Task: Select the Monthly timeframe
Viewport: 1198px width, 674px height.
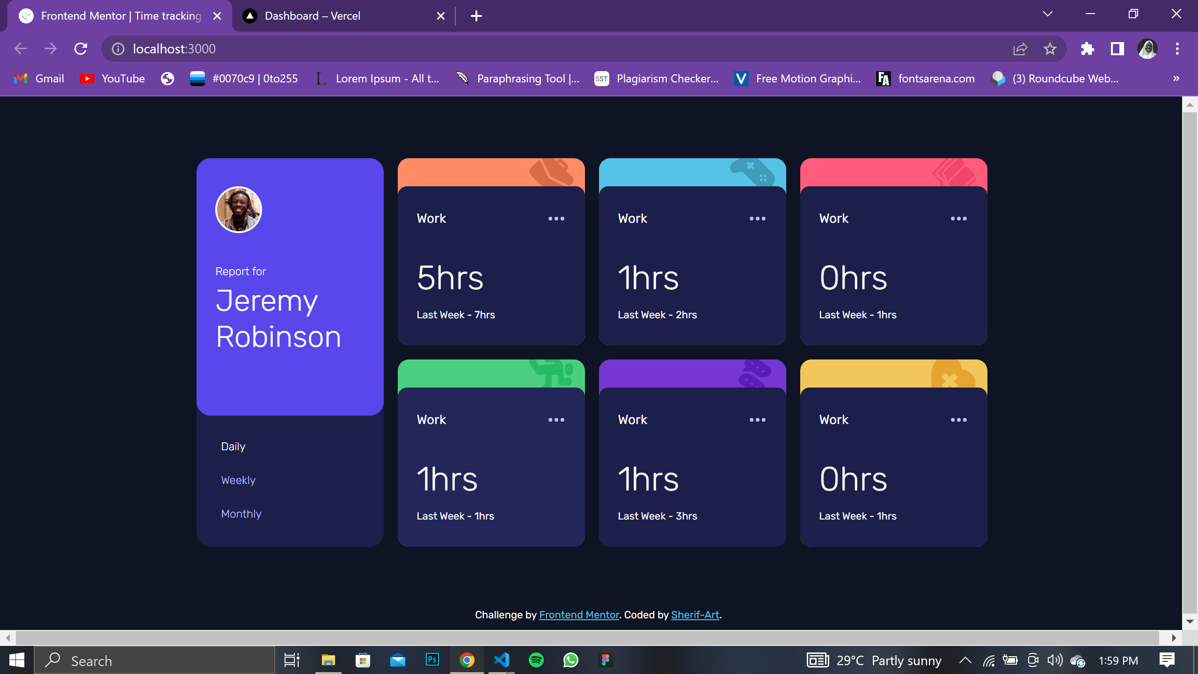Action: (x=241, y=514)
